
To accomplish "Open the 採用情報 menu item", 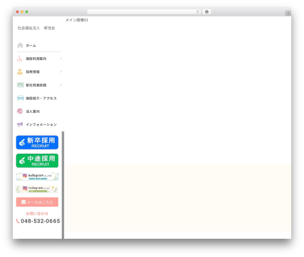I will pyautogui.click(x=33, y=72).
